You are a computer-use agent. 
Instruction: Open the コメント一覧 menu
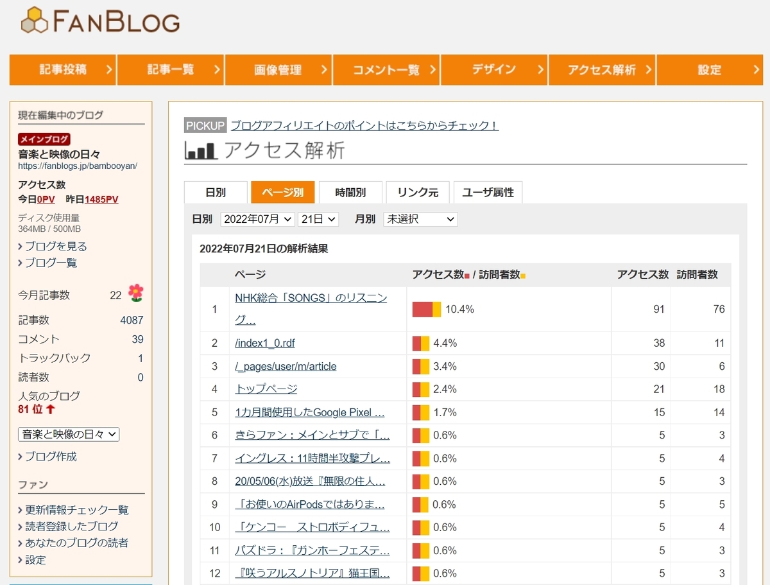[x=386, y=69]
